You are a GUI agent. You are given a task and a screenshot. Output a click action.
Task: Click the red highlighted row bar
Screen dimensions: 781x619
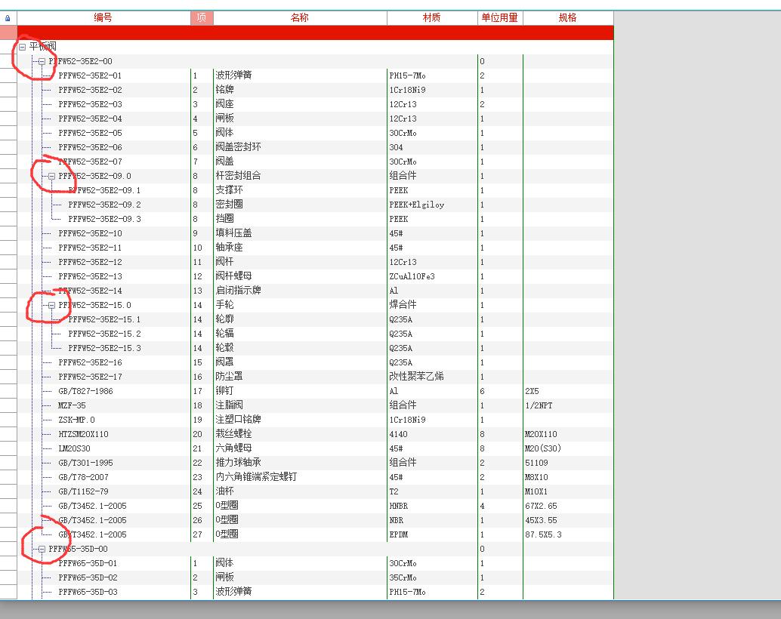(315, 32)
